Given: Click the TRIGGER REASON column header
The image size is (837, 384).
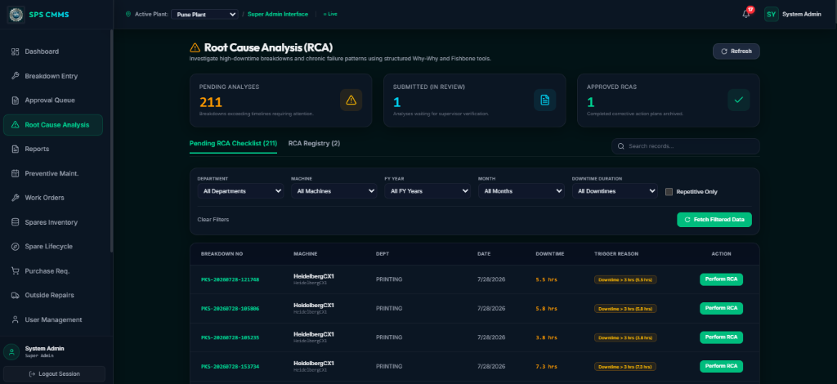Looking at the screenshot, I should click(616, 254).
